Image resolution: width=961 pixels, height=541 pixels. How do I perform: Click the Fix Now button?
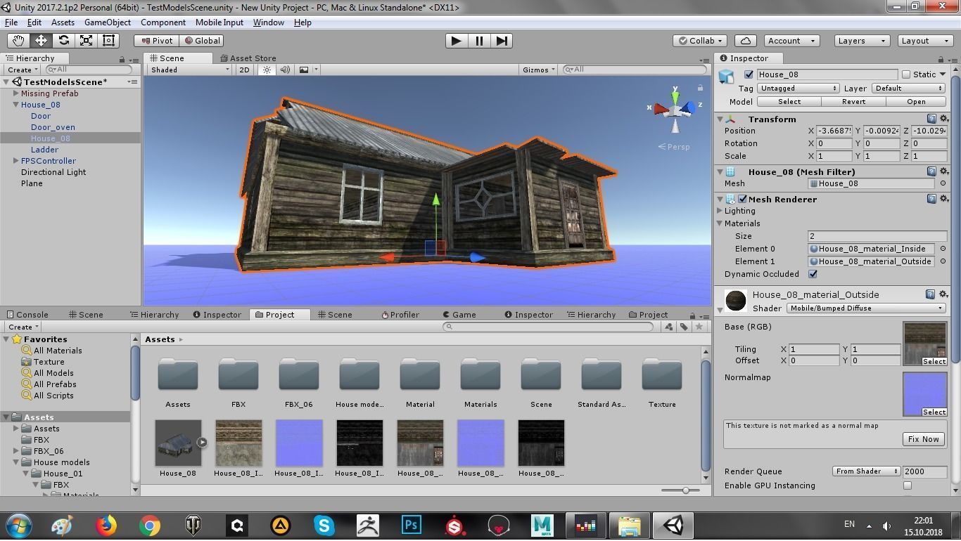pos(923,439)
